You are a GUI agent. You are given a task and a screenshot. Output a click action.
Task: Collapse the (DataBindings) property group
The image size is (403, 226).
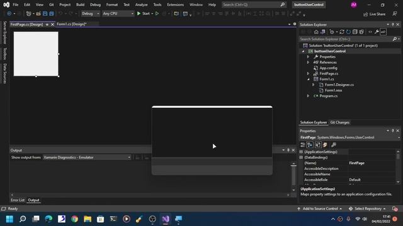(301, 158)
